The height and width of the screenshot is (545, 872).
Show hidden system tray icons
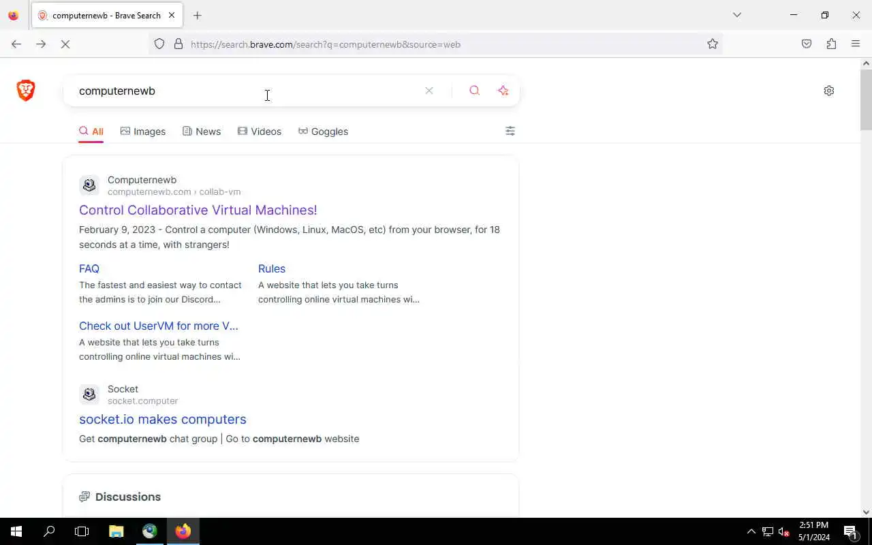click(751, 532)
